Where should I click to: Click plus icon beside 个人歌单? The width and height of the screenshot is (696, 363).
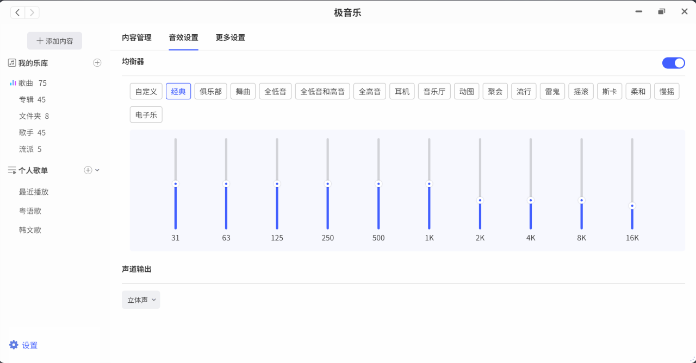tap(88, 170)
